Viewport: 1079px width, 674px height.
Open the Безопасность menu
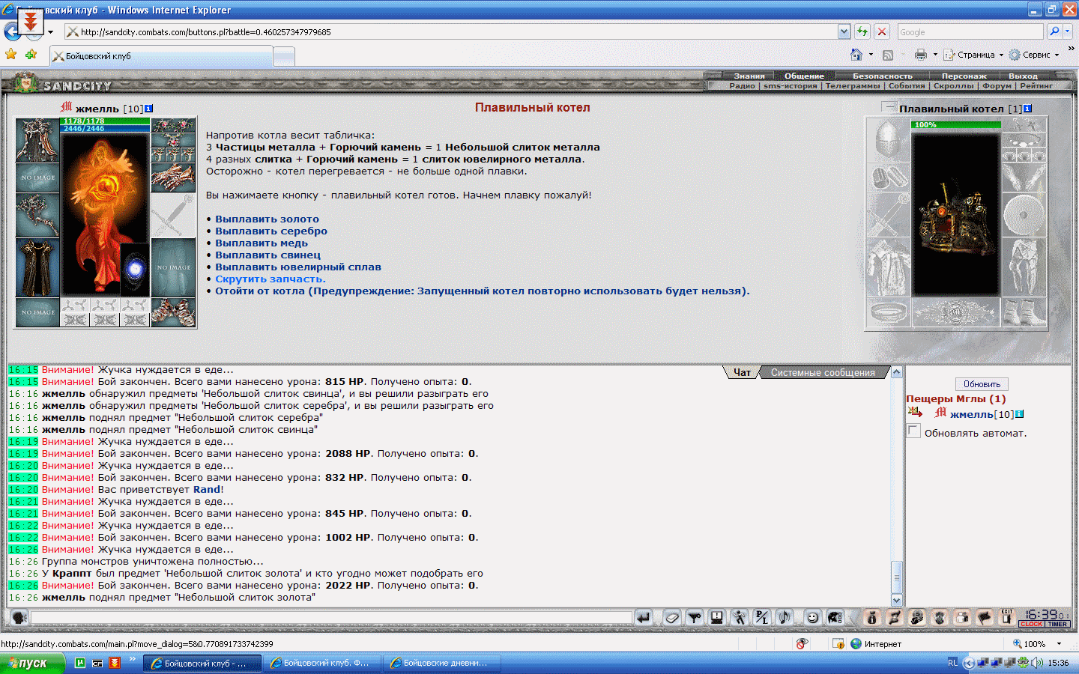click(883, 76)
